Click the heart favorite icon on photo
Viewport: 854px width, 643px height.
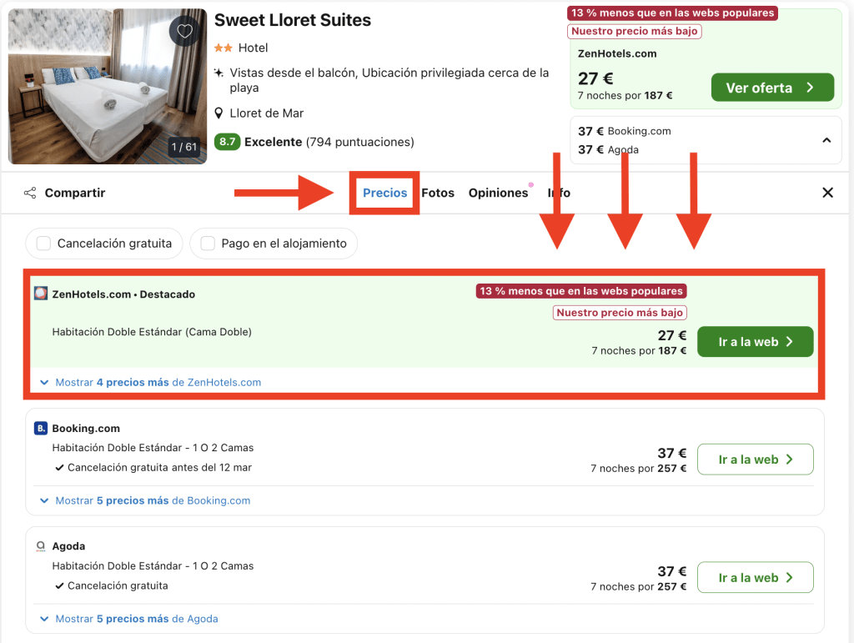pyautogui.click(x=184, y=32)
